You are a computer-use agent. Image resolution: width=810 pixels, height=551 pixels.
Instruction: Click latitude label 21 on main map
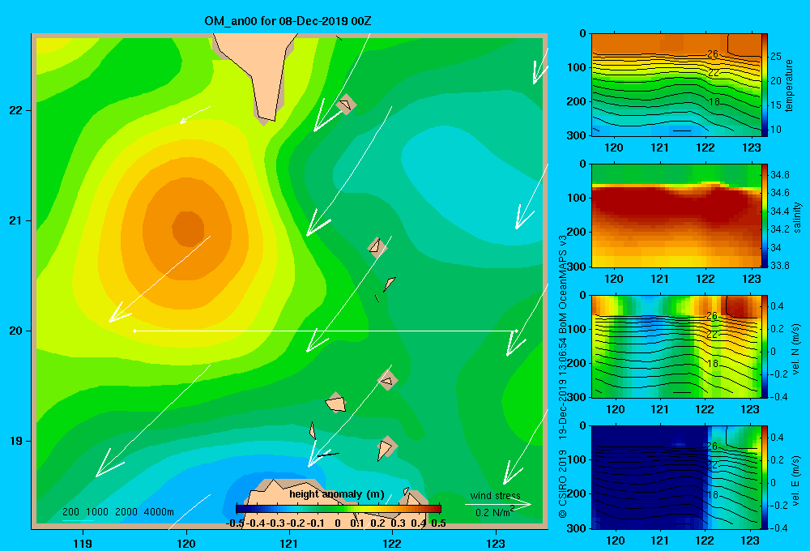16,220
